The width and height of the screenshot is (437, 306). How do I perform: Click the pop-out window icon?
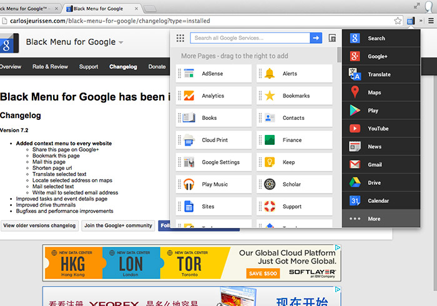click(332, 38)
